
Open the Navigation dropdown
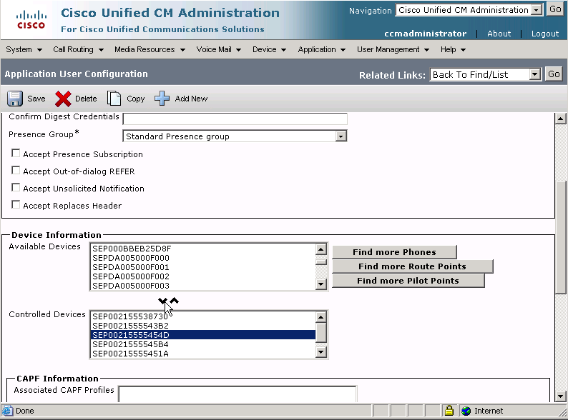coord(469,10)
